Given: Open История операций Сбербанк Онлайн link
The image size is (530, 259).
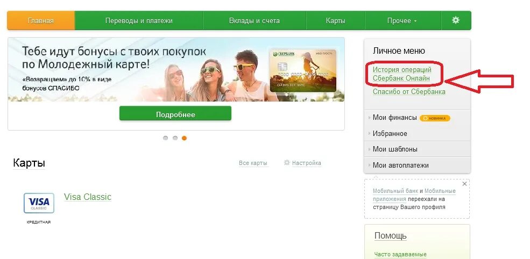Looking at the screenshot, I should 402,74.
